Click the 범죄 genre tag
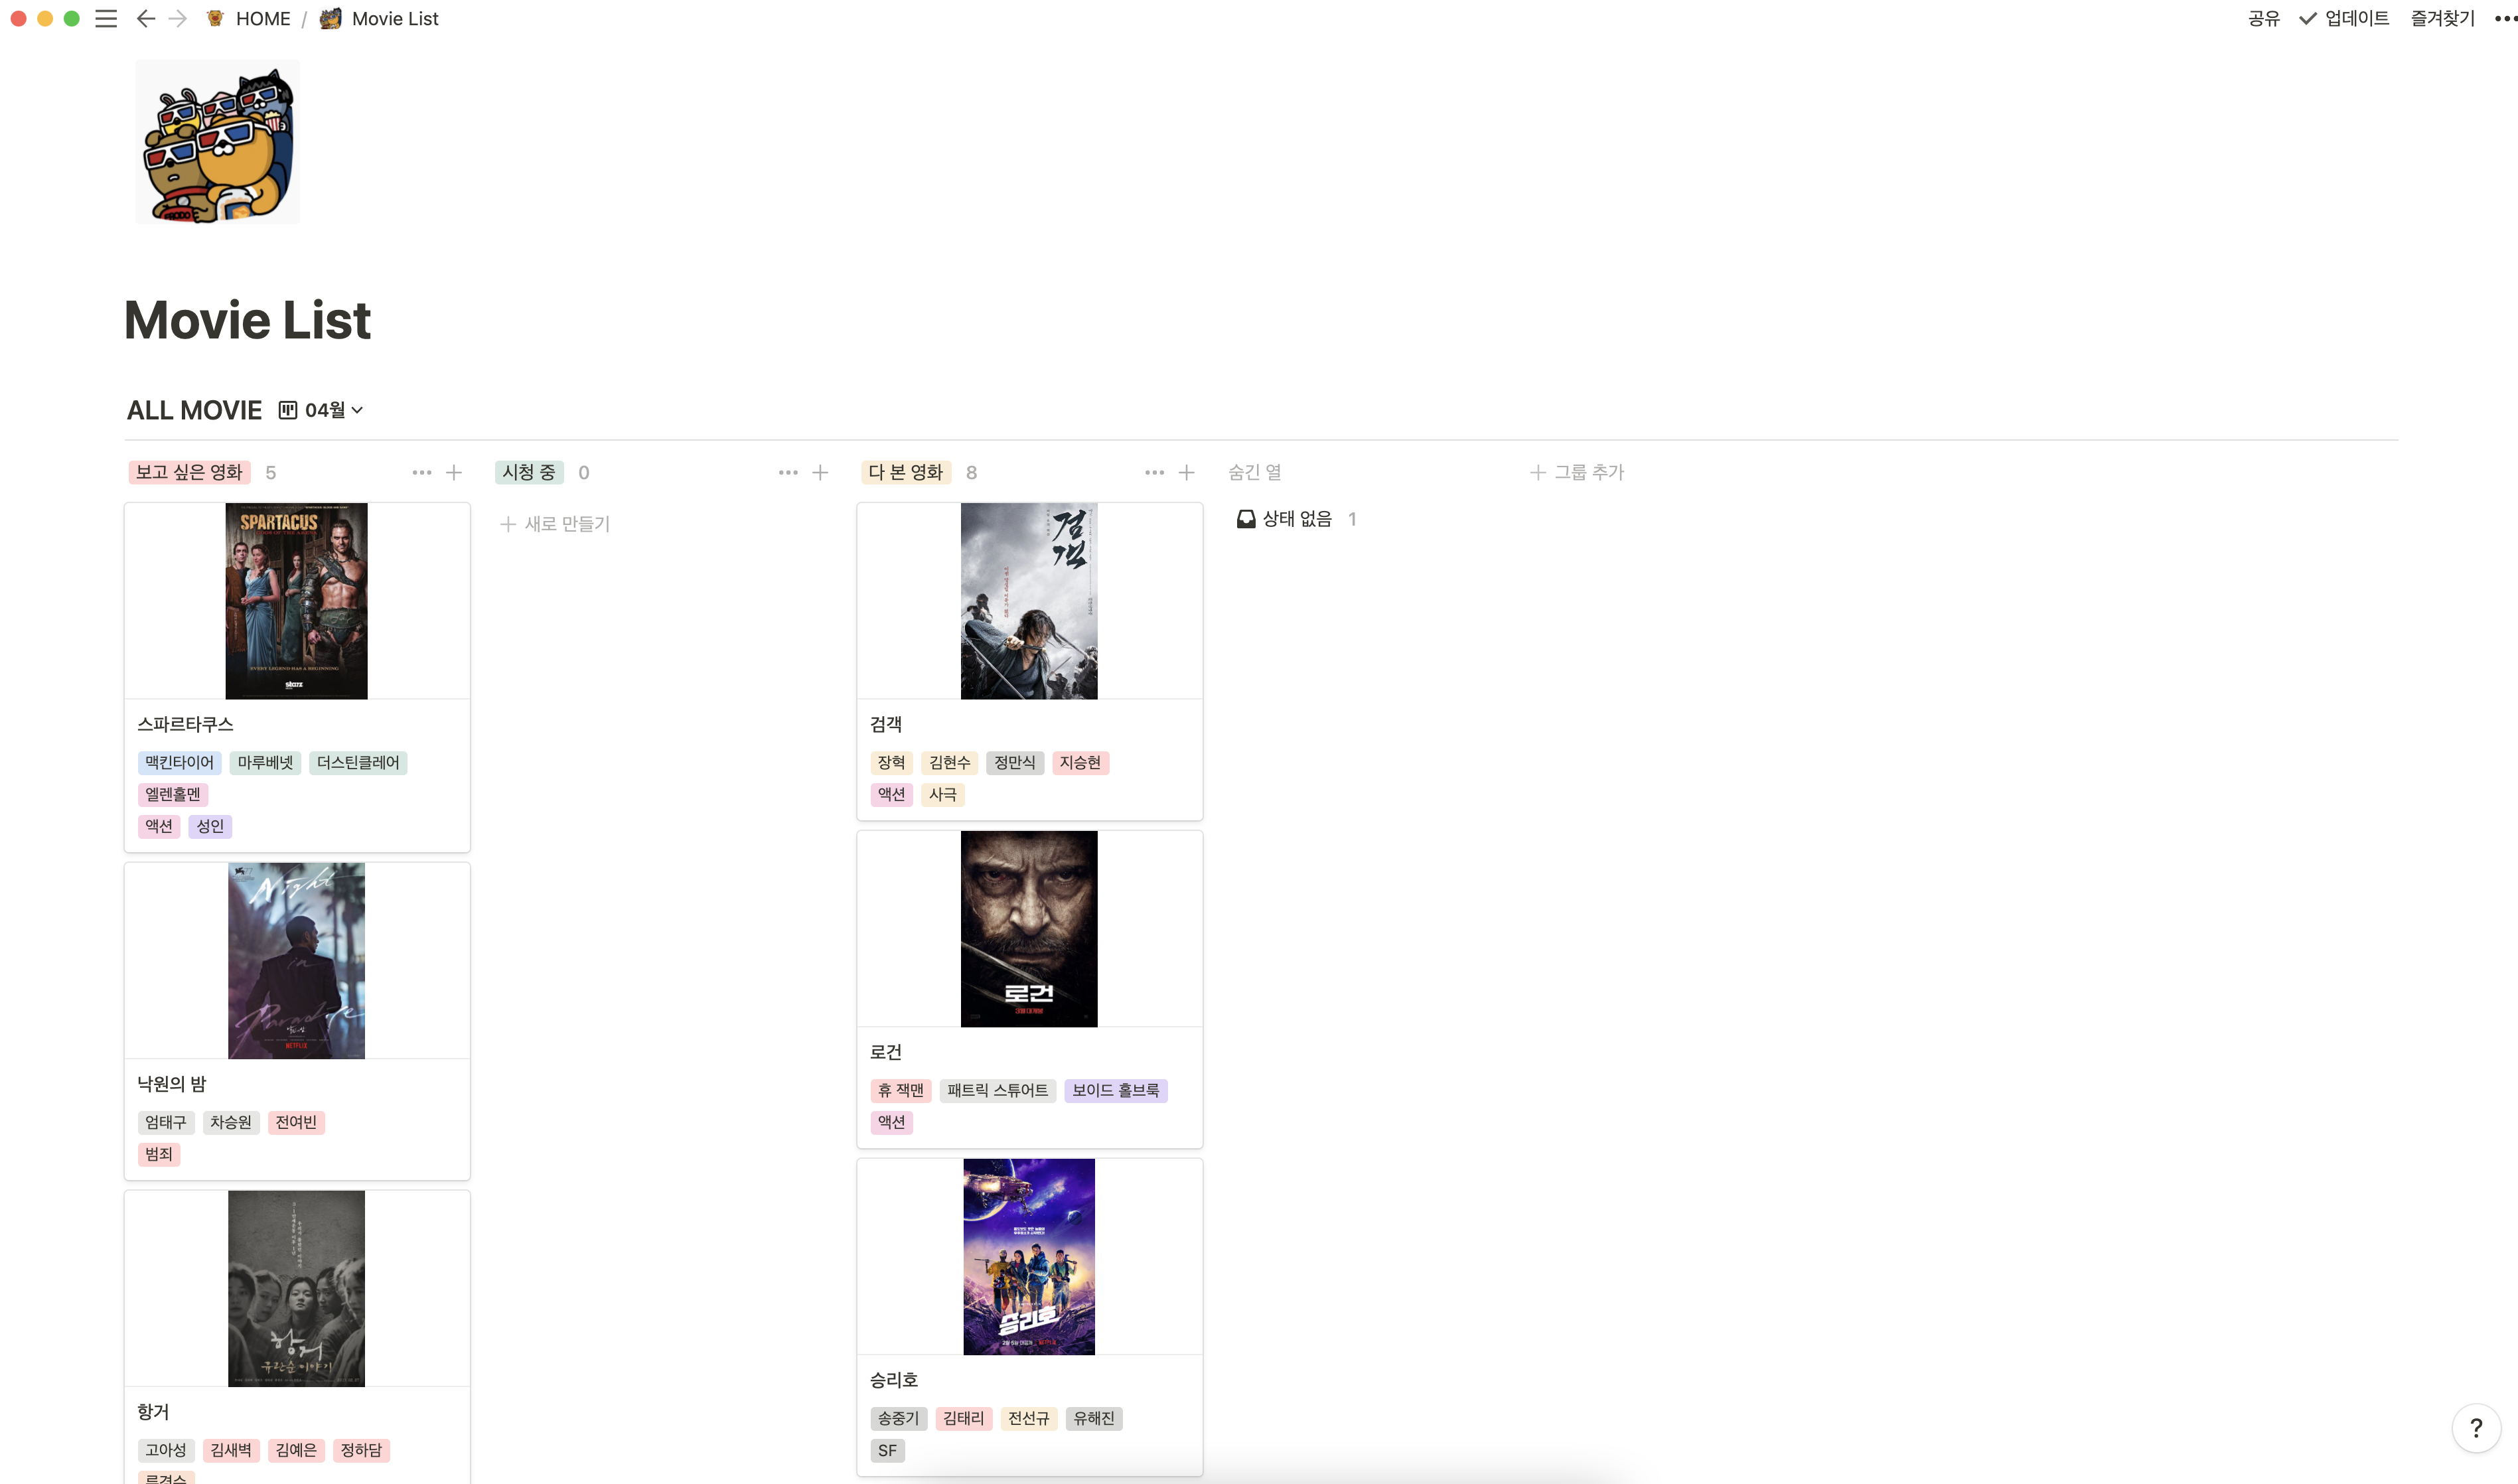This screenshot has height=1484, width=2518. (159, 1155)
